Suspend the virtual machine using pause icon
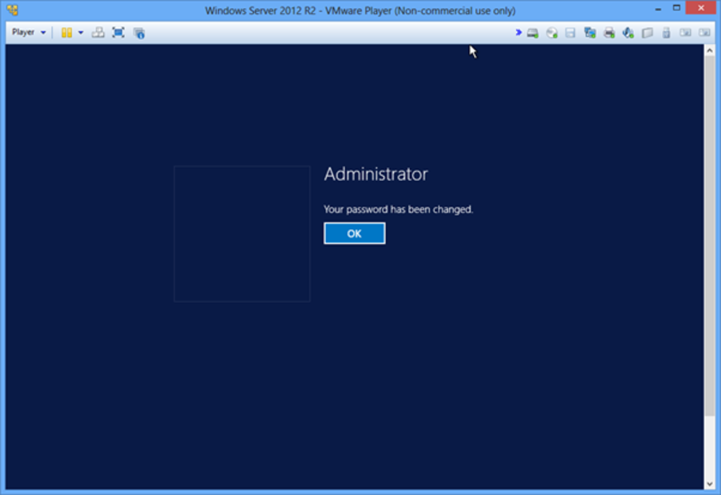The image size is (721, 495). 67,32
